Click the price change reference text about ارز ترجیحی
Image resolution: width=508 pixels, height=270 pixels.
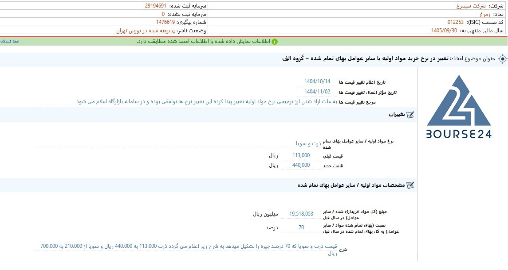tap(207, 101)
